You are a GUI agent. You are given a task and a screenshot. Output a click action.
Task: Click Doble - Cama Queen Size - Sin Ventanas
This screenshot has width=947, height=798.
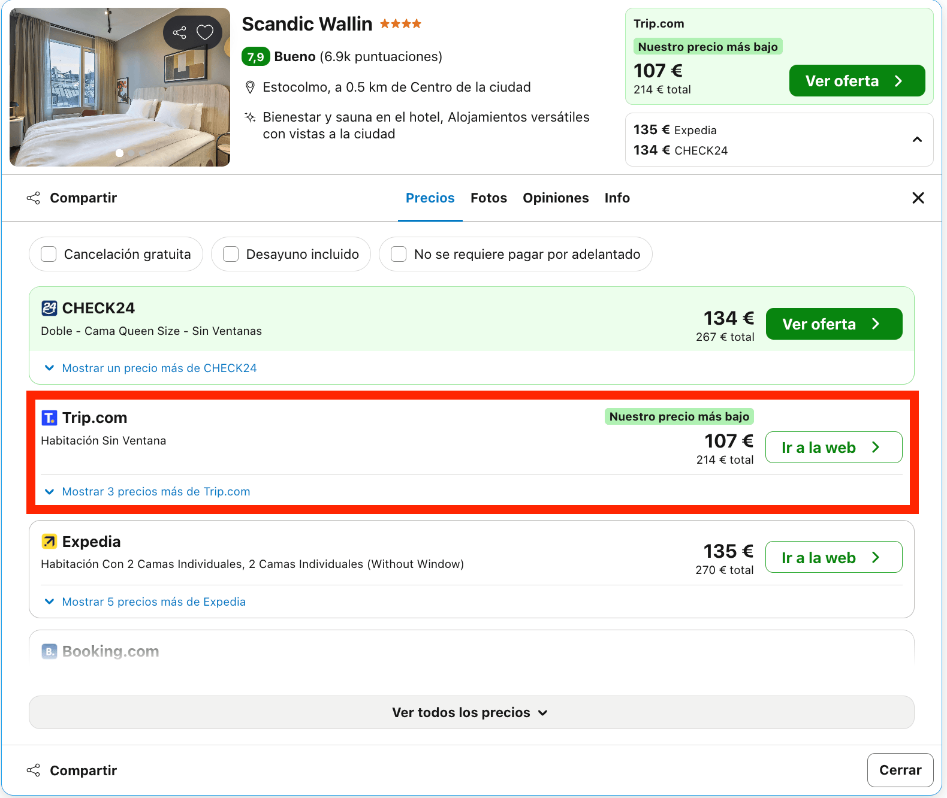151,331
